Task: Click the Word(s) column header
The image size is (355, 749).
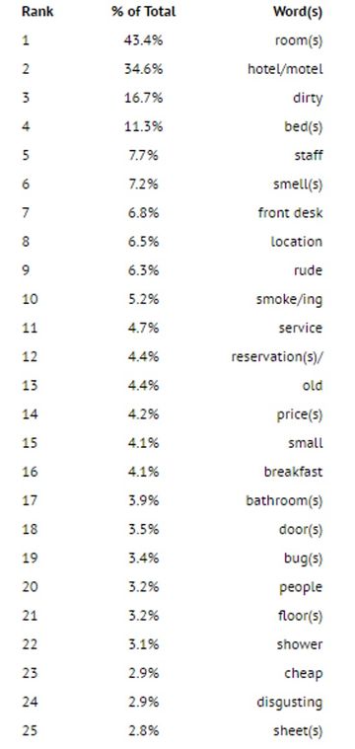Action: pyautogui.click(x=298, y=12)
